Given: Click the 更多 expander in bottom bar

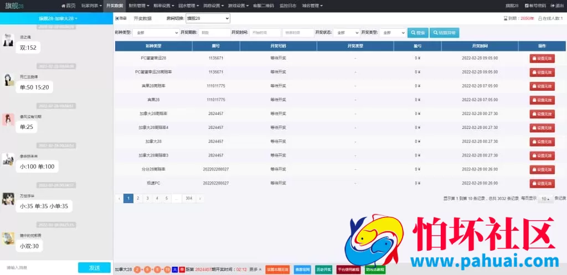Looking at the screenshot, I should pyautogui.click(x=255, y=269).
